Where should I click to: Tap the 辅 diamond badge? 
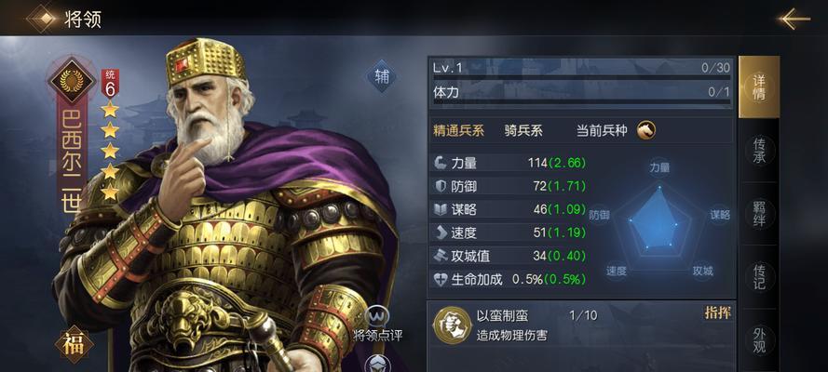tap(382, 76)
